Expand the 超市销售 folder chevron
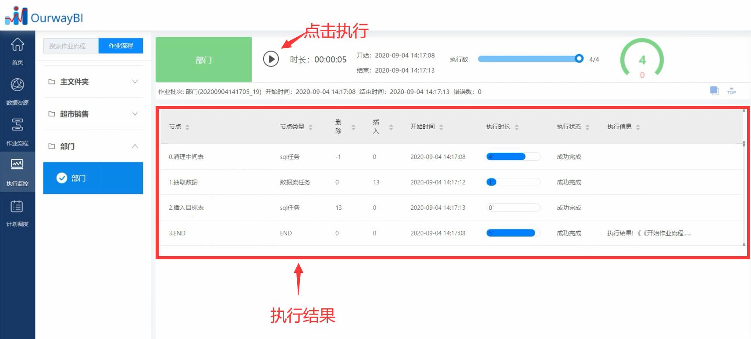 [x=135, y=113]
